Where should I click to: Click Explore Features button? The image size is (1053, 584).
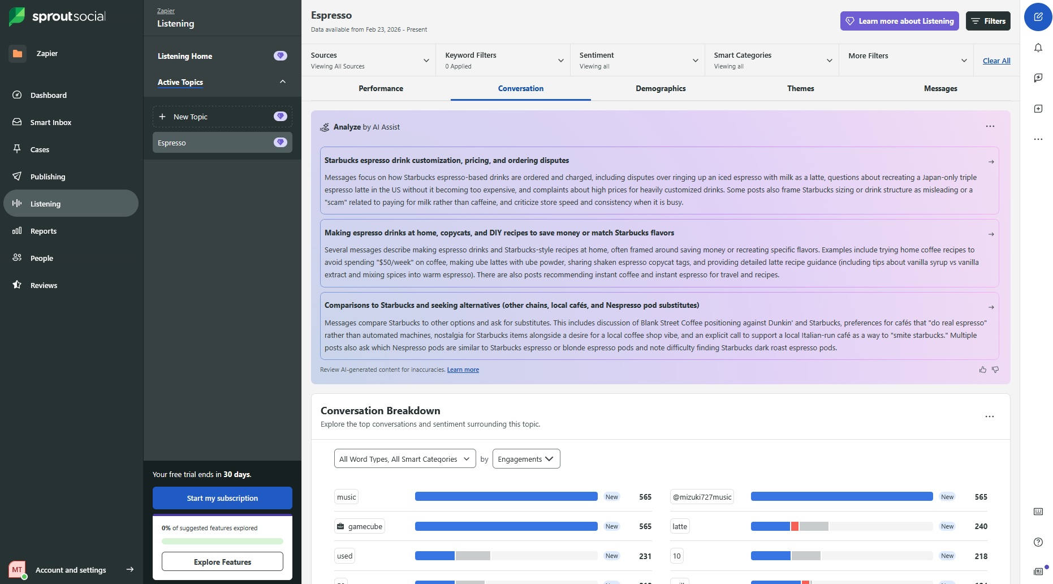click(x=222, y=562)
